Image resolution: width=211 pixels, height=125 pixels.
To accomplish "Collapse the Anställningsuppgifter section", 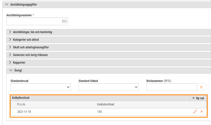I will (x=7, y=4).
